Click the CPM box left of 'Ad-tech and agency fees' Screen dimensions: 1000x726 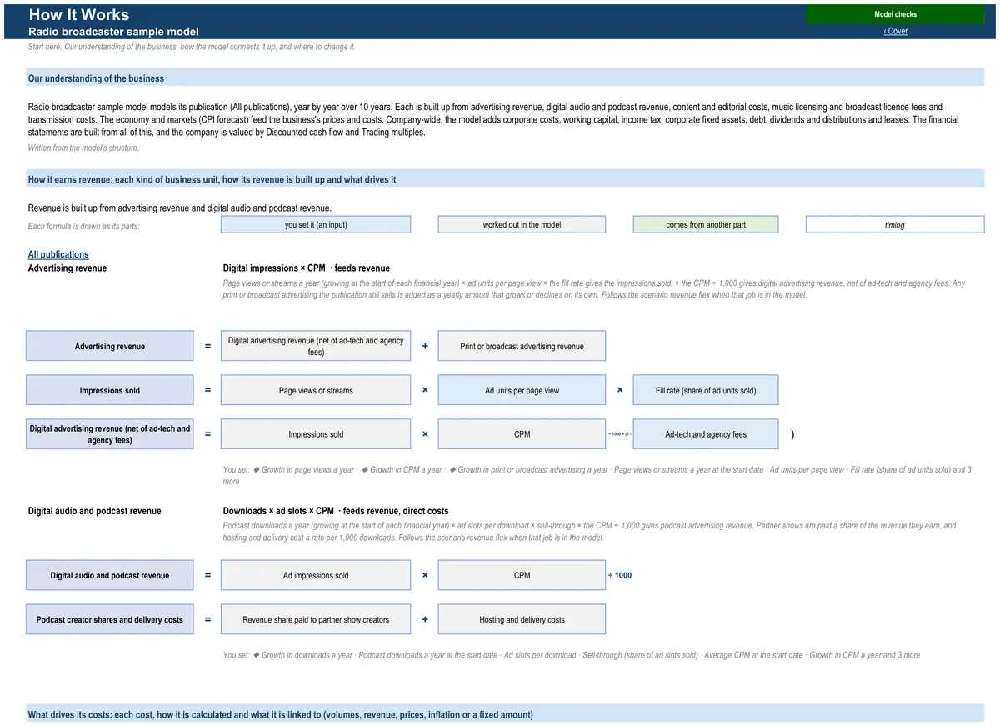coord(522,434)
